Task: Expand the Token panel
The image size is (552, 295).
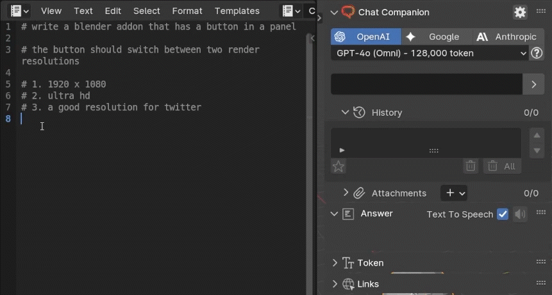Action: coord(335,262)
